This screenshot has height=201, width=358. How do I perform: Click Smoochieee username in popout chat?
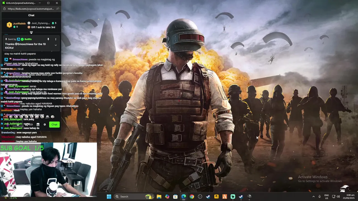click(20, 59)
